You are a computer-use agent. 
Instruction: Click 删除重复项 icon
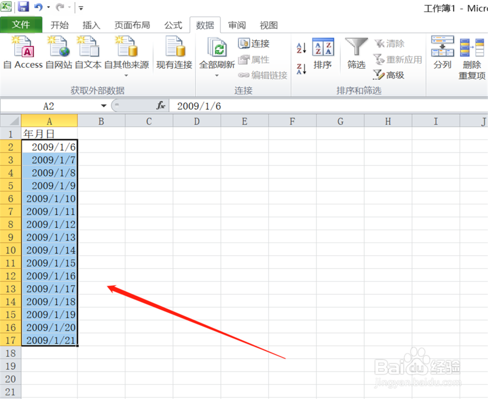(472, 58)
